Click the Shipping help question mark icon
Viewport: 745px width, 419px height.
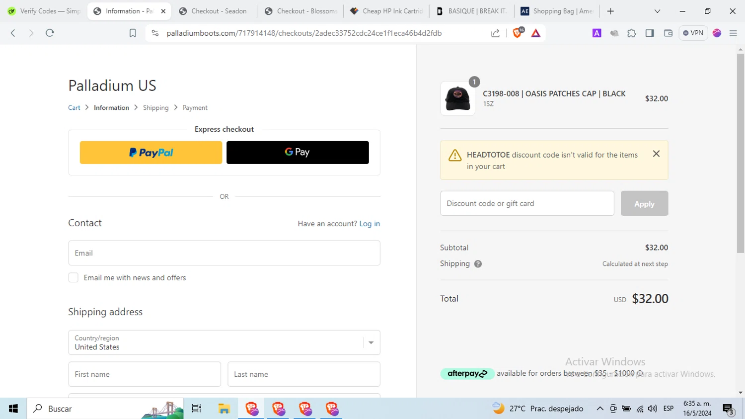point(478,264)
